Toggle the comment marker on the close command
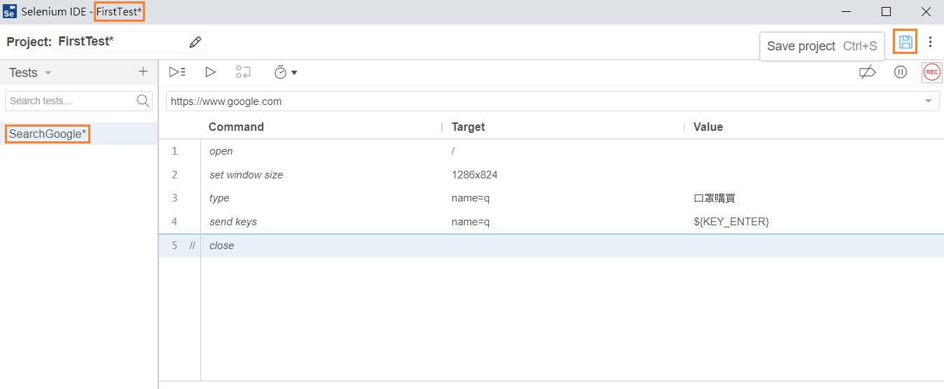 pyautogui.click(x=193, y=246)
